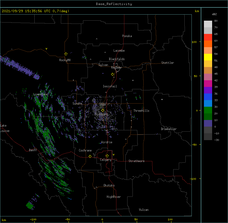Select the Vulcan label

144,210
